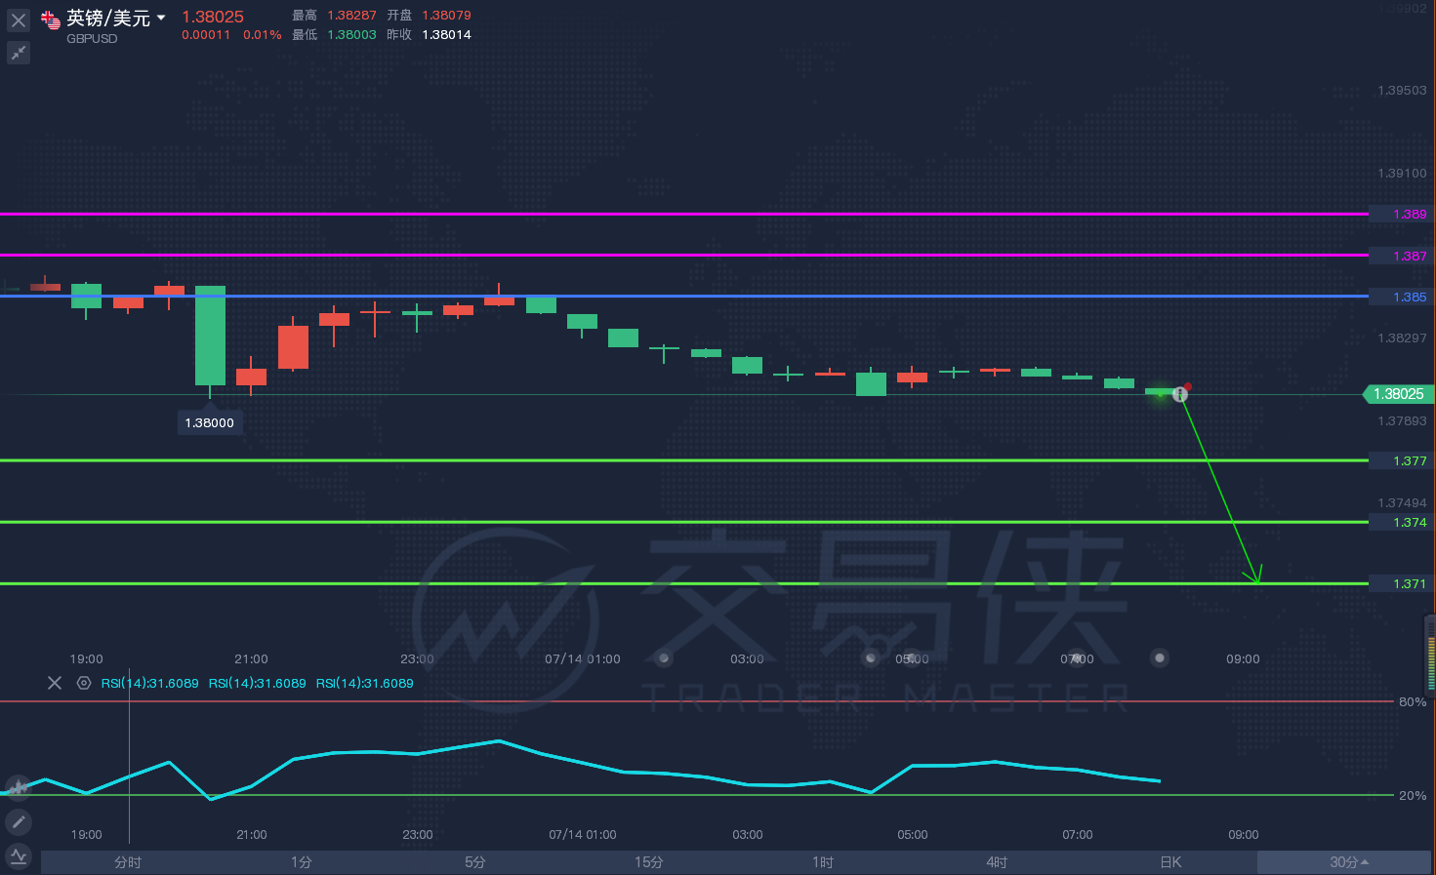Click the info marker on latest candle

pyautogui.click(x=1180, y=394)
